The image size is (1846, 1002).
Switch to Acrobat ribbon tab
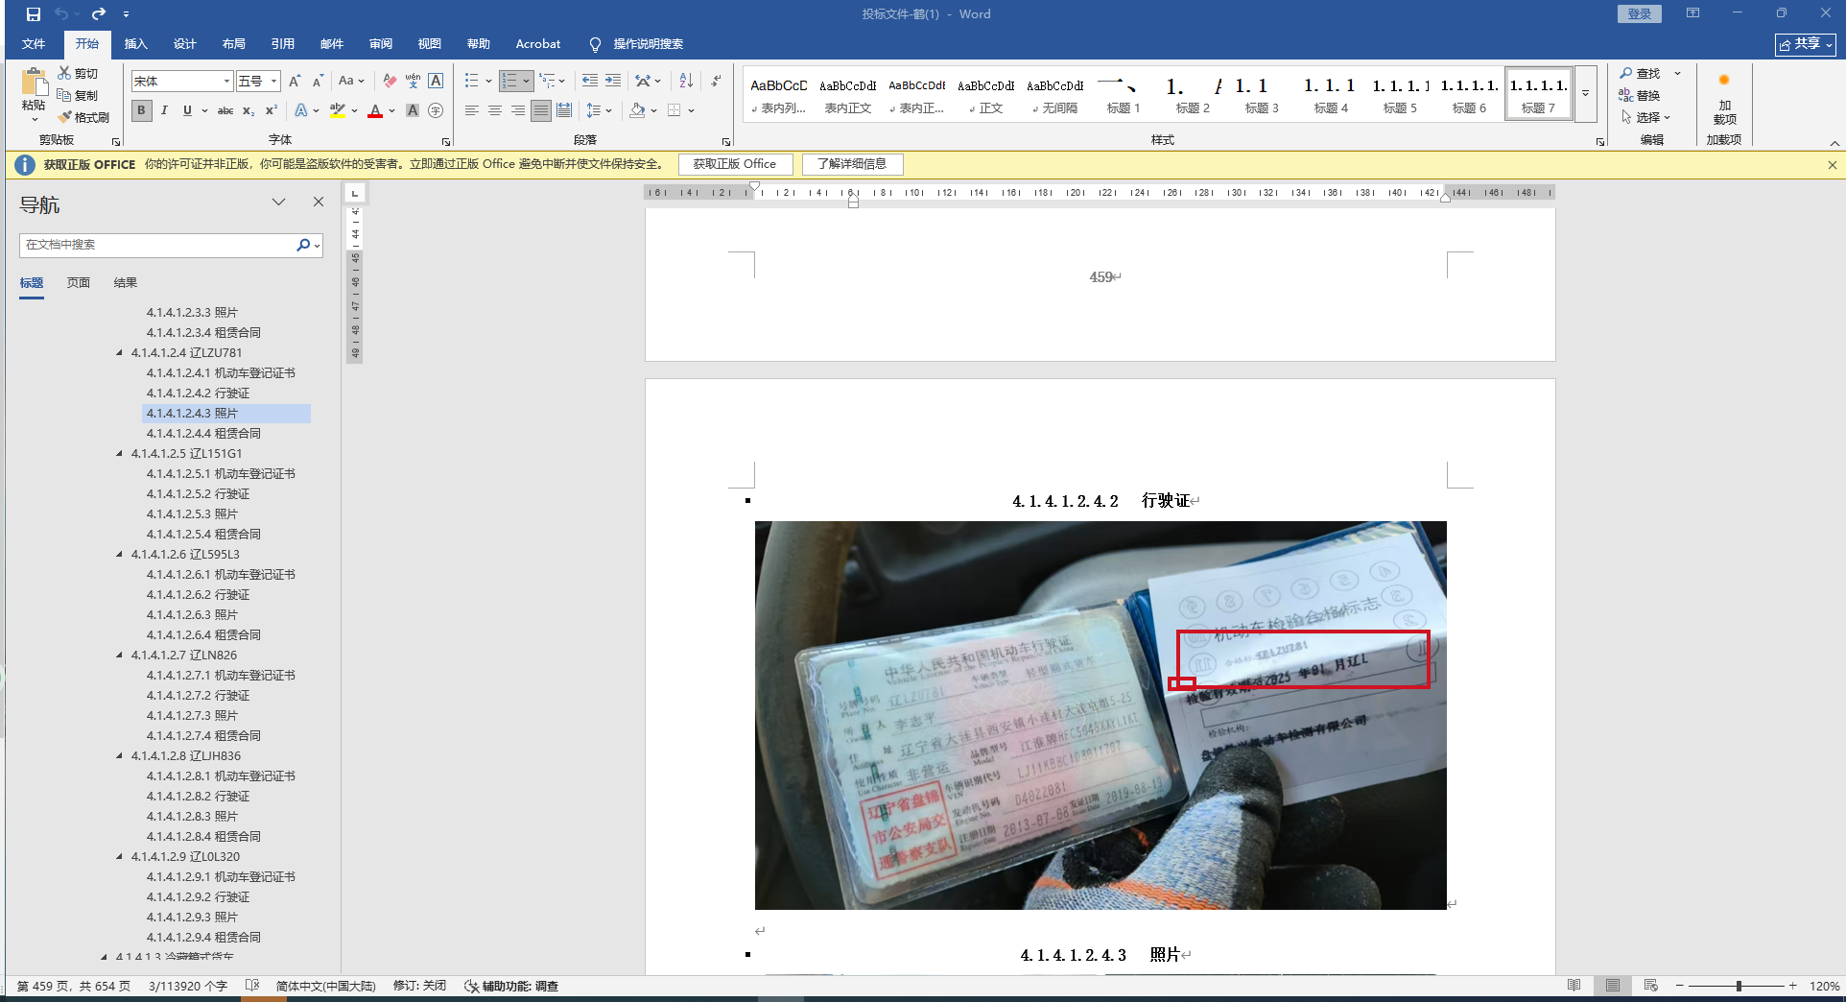[x=538, y=44]
